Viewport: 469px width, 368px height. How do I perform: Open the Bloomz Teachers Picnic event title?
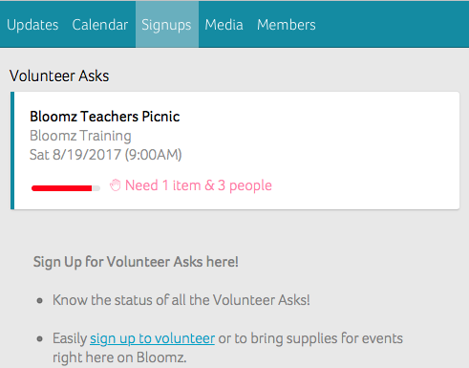105,117
